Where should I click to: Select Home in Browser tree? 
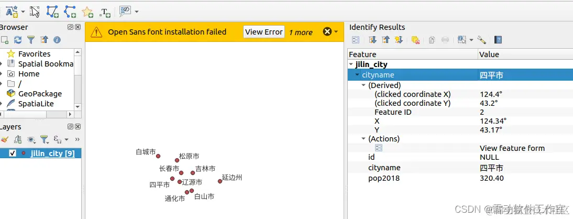pyautogui.click(x=28, y=74)
